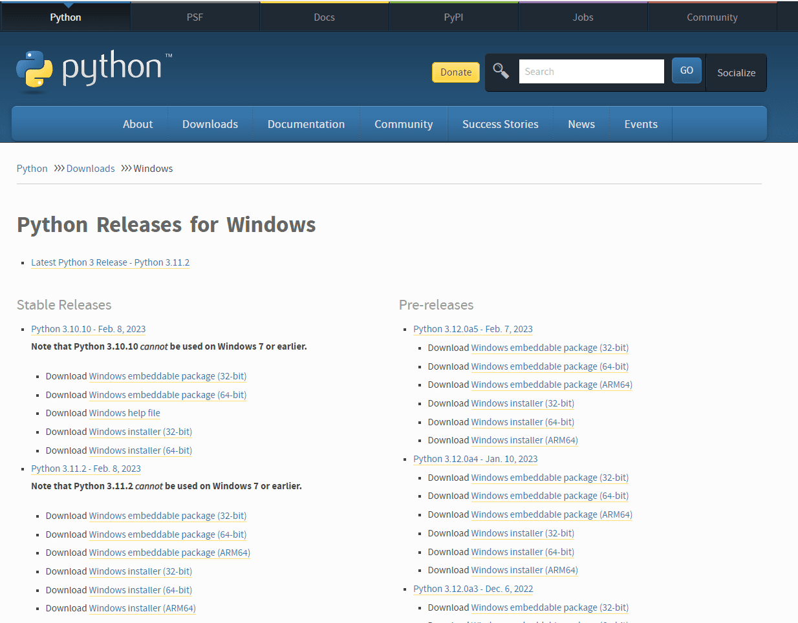
Task: Go to the Jobs top tab
Action: click(x=583, y=17)
